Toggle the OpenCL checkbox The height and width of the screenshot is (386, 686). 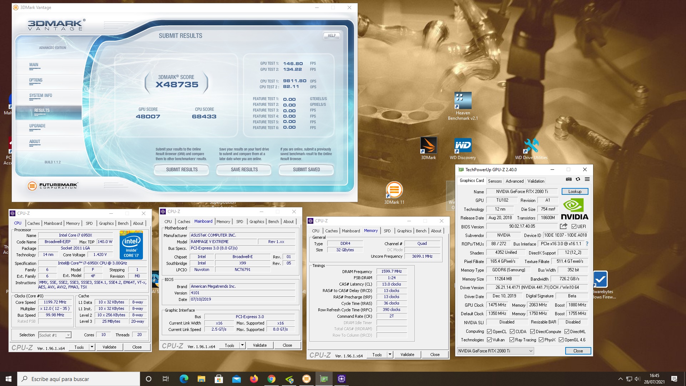tap(489, 332)
